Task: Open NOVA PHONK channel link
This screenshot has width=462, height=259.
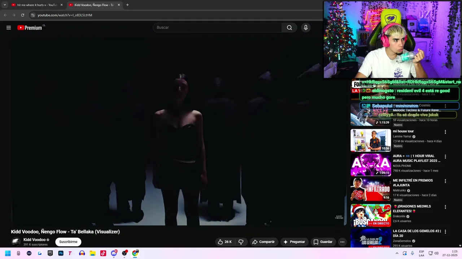Action: point(402,166)
